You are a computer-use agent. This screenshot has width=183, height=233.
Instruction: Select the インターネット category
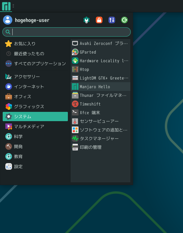35,87
